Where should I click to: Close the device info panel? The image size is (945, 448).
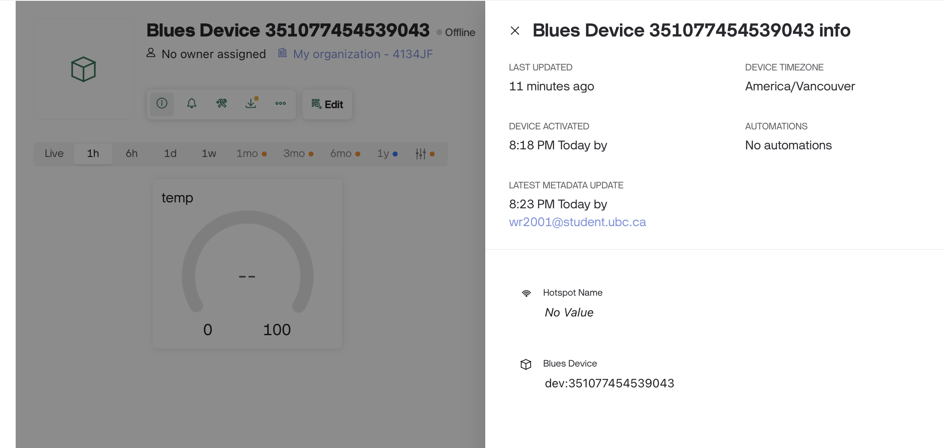click(515, 31)
